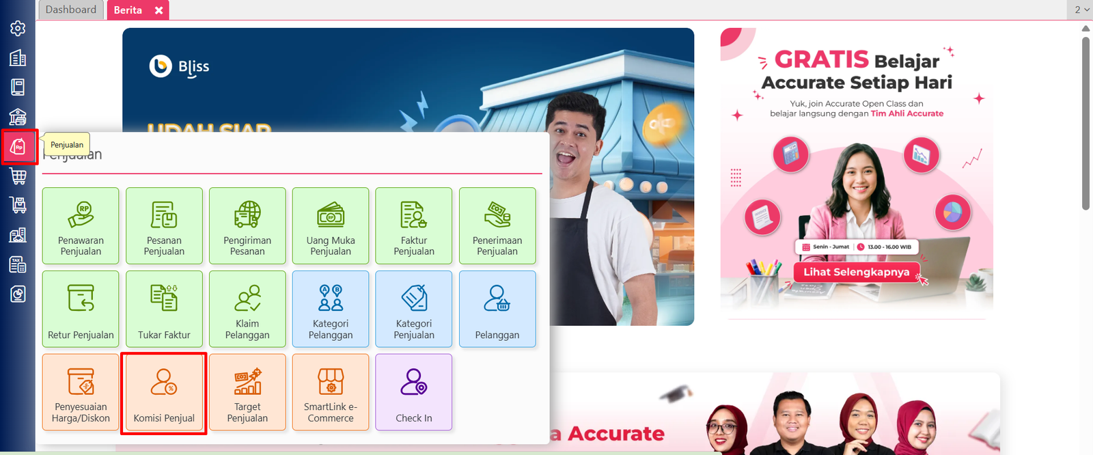Open Kategori Pelanggan tile

tap(331, 309)
